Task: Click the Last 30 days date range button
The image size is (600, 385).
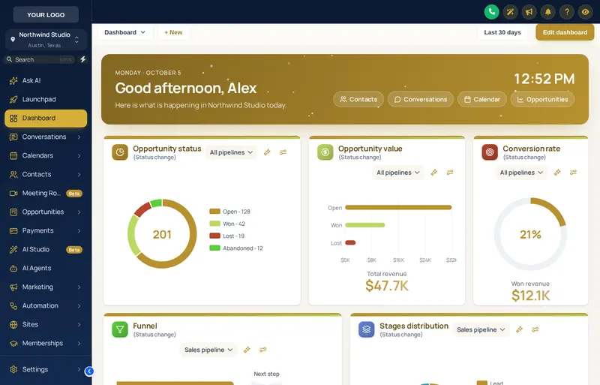Action: [502, 32]
